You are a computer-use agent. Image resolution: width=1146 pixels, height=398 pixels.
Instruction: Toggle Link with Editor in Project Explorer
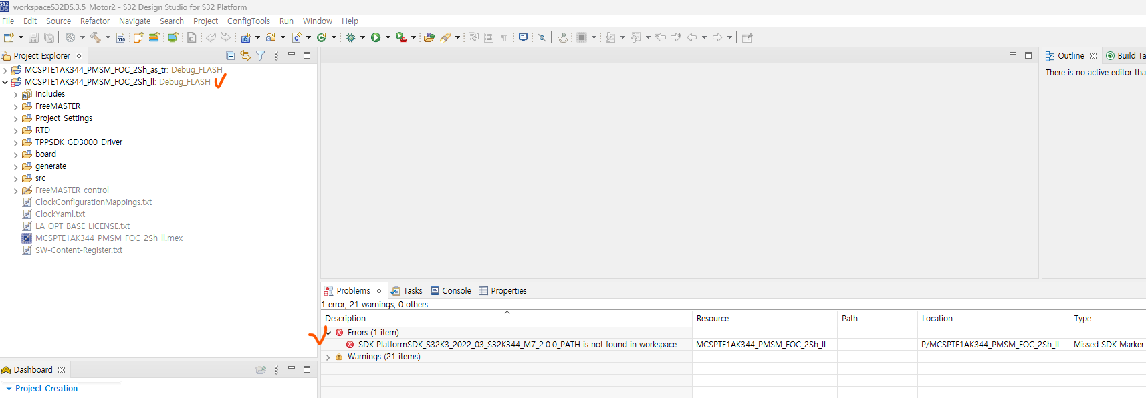[x=245, y=56]
